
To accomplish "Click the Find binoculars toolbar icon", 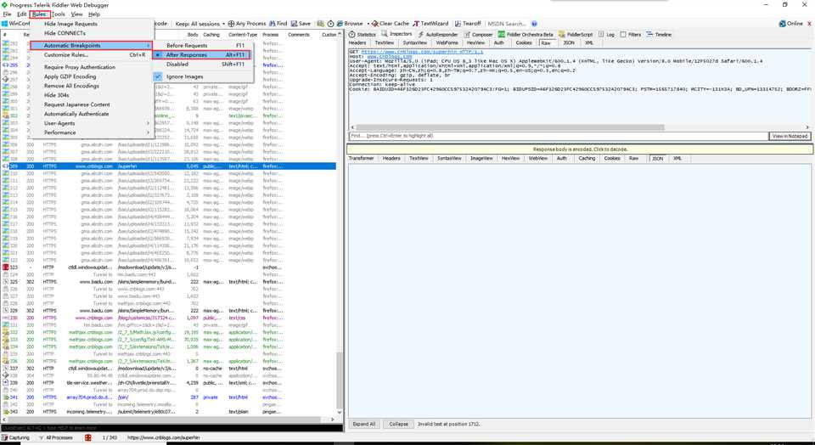I will (272, 24).
